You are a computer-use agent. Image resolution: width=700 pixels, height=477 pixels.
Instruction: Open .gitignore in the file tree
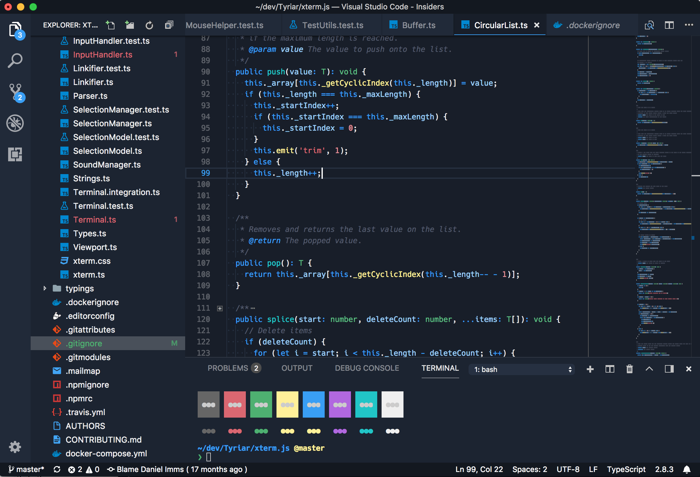(108, 343)
